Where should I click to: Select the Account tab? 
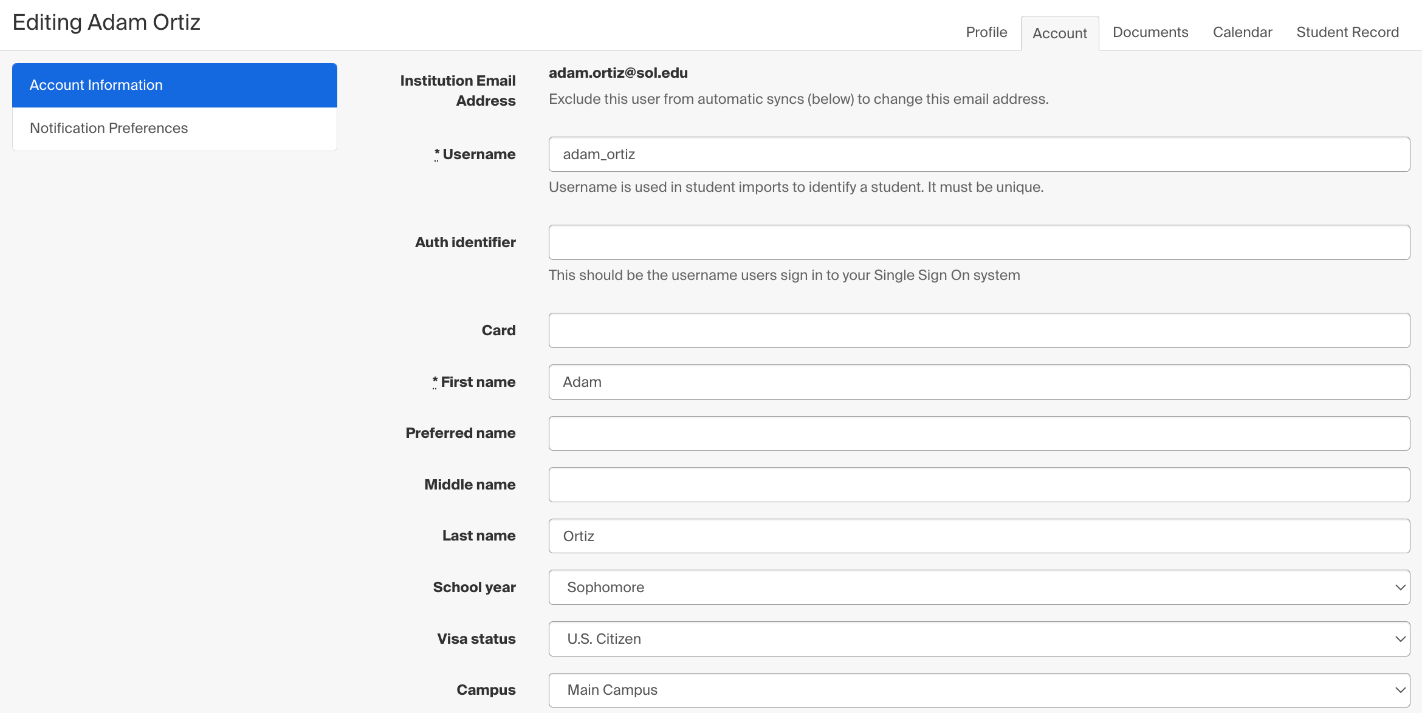coord(1060,33)
